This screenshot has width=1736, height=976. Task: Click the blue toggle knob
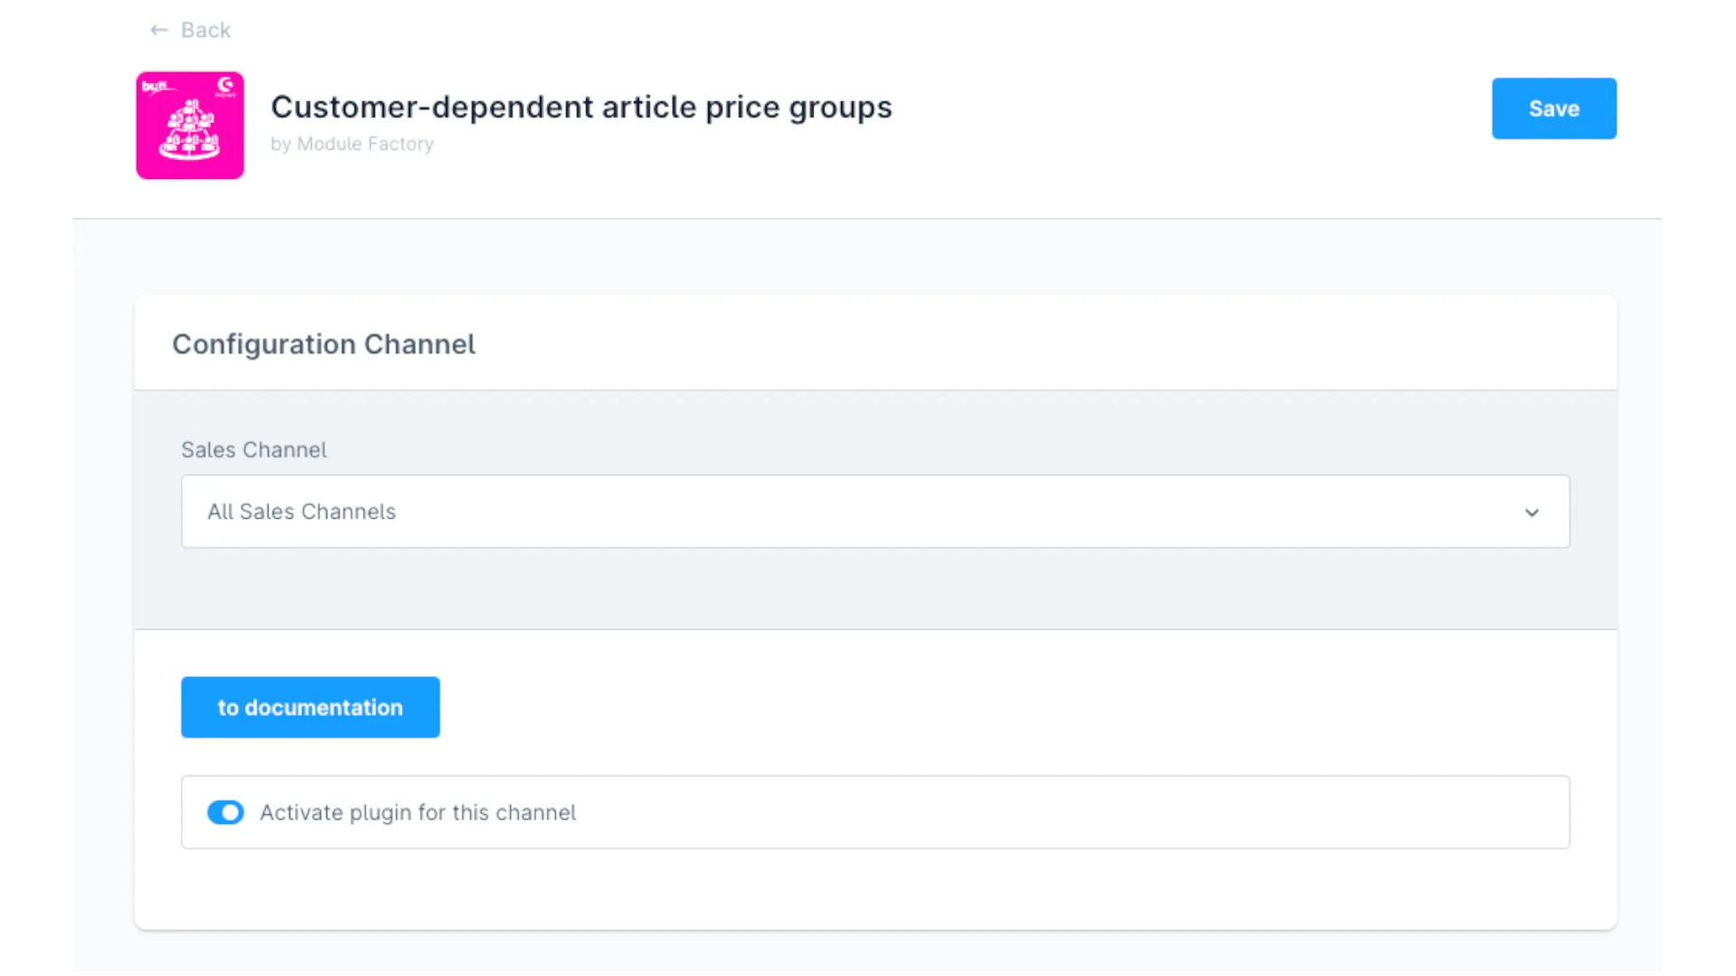click(232, 812)
